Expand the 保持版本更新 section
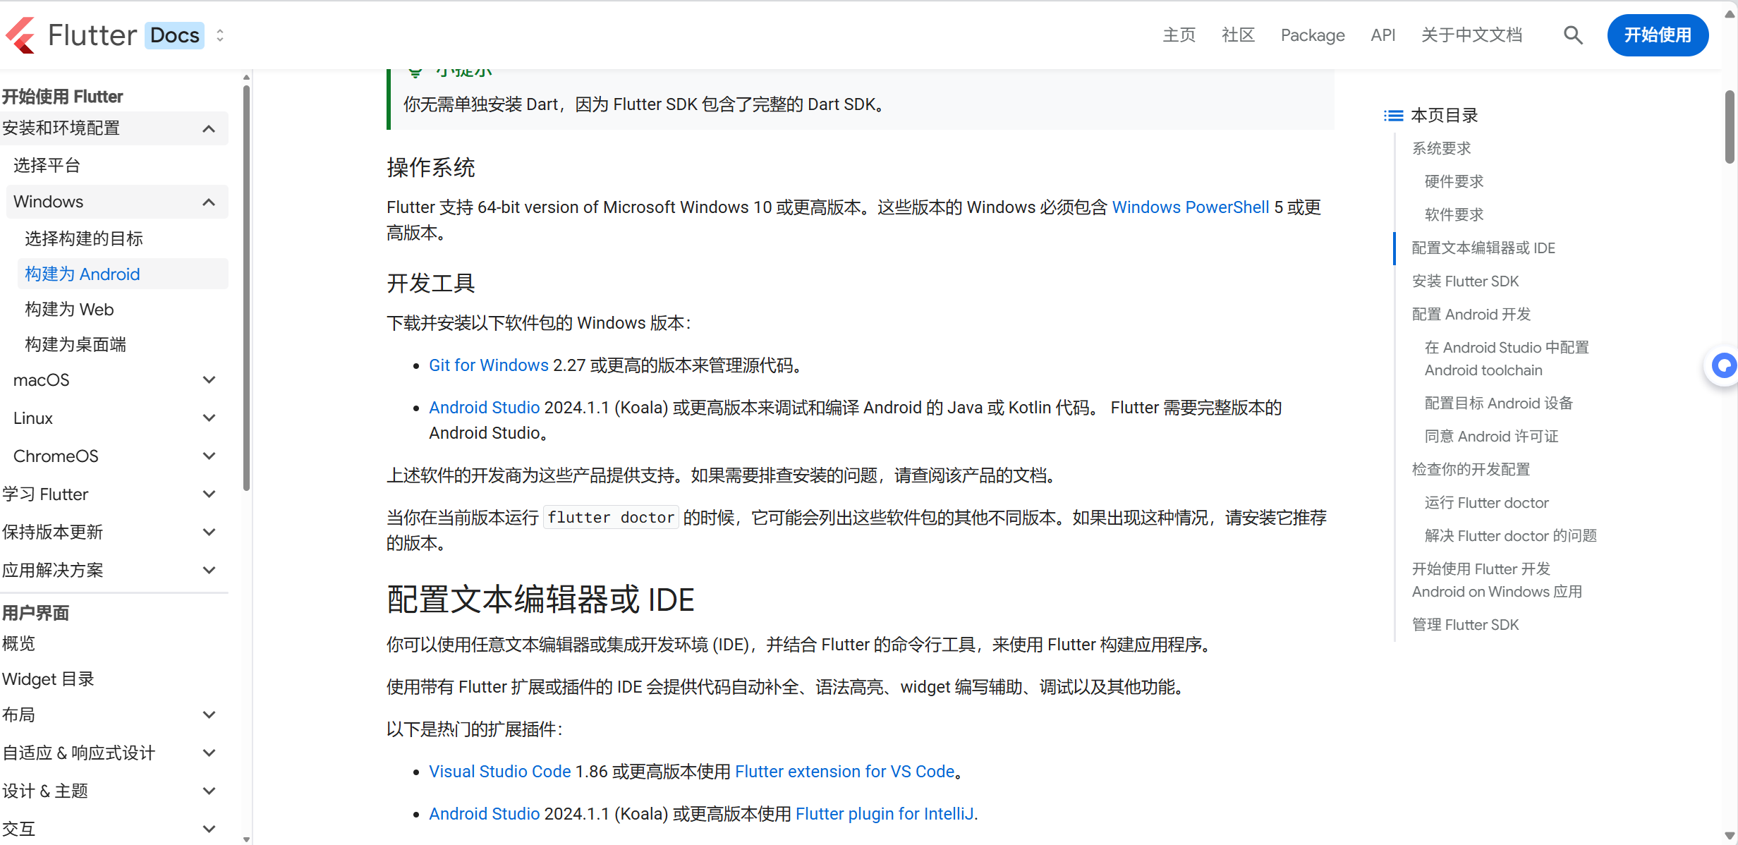1738x845 pixels. (x=209, y=533)
